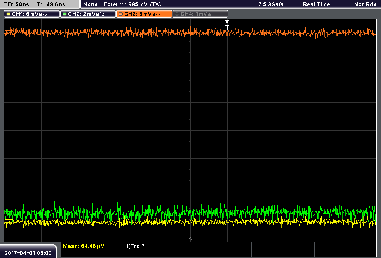This screenshot has width=381, height=258.
Task: Click the CH3 indicator circle on the tab
Action: coord(121,14)
